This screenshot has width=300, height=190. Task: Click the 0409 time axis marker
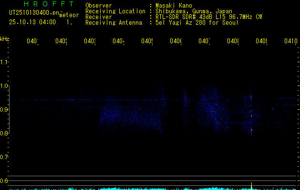click(x=261, y=41)
